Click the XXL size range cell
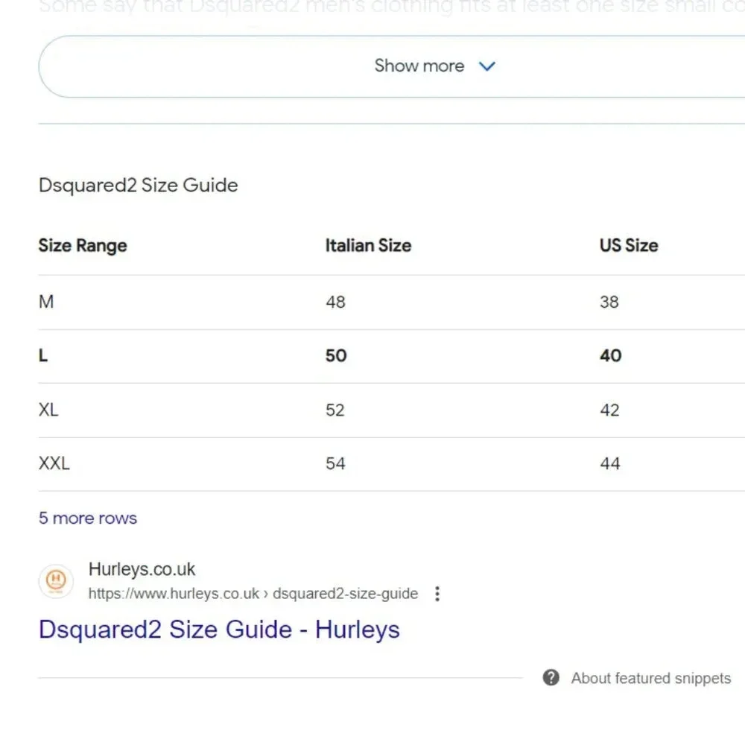The width and height of the screenshot is (745, 745). coord(54,463)
